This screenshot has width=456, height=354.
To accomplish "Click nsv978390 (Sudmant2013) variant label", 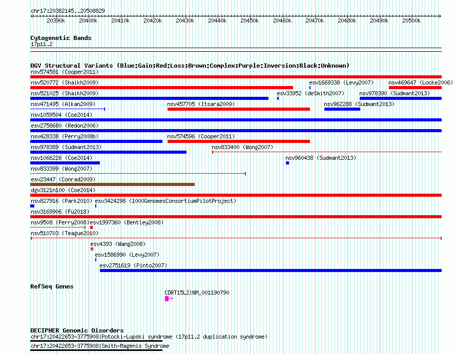I will [x=395, y=93].
